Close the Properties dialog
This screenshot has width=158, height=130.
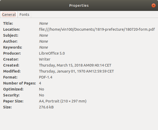point(153,5)
